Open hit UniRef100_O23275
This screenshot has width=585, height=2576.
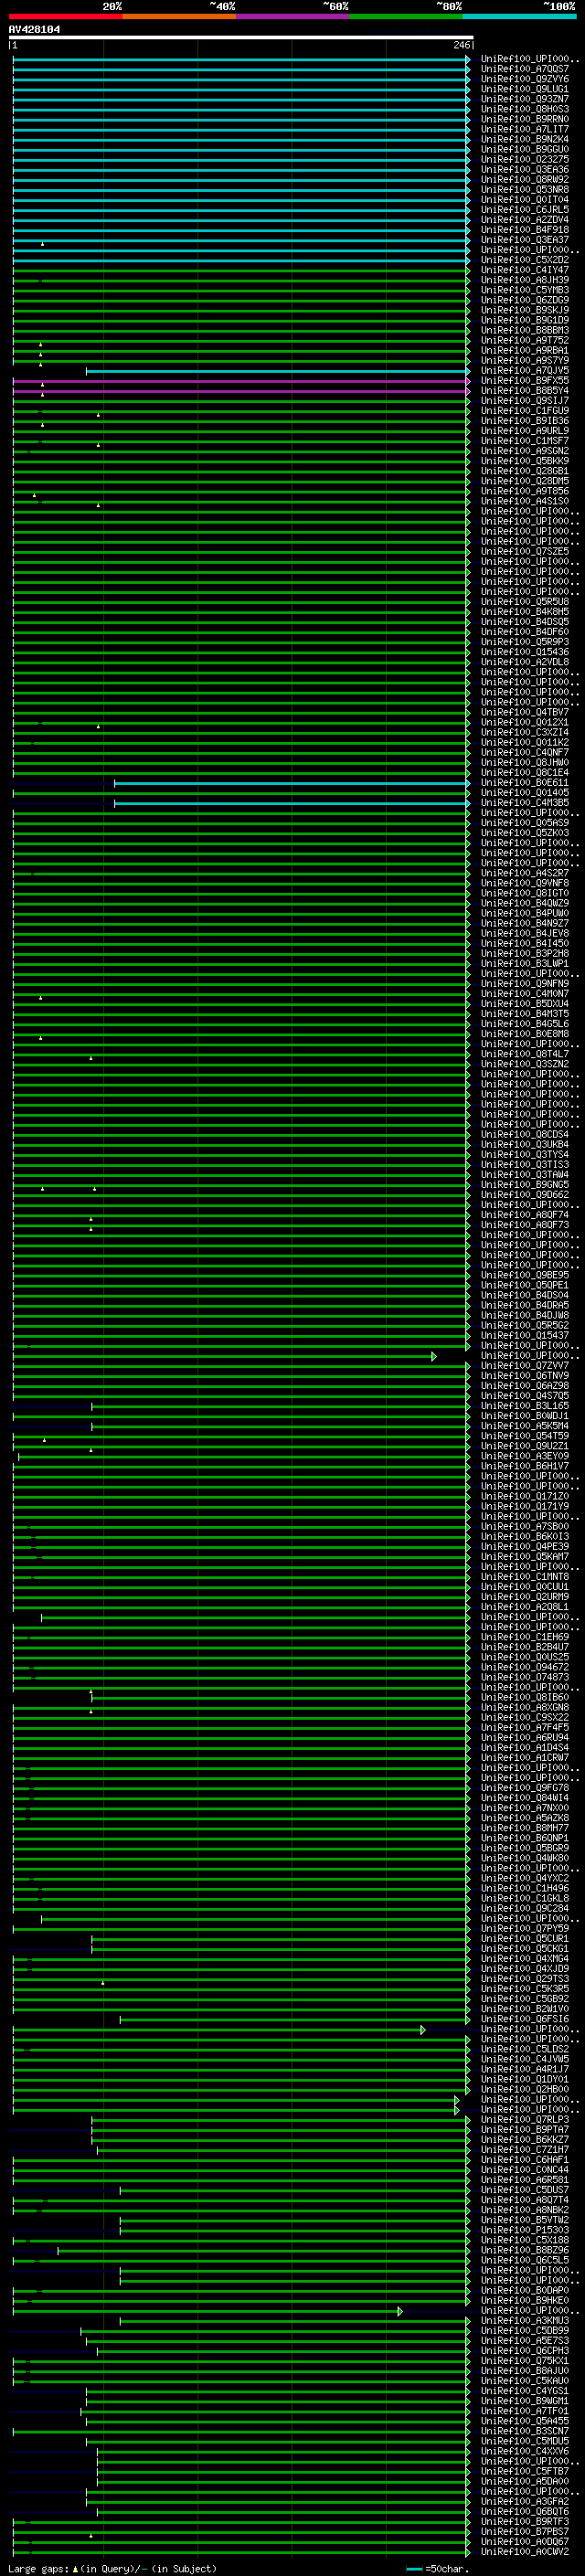tap(524, 159)
